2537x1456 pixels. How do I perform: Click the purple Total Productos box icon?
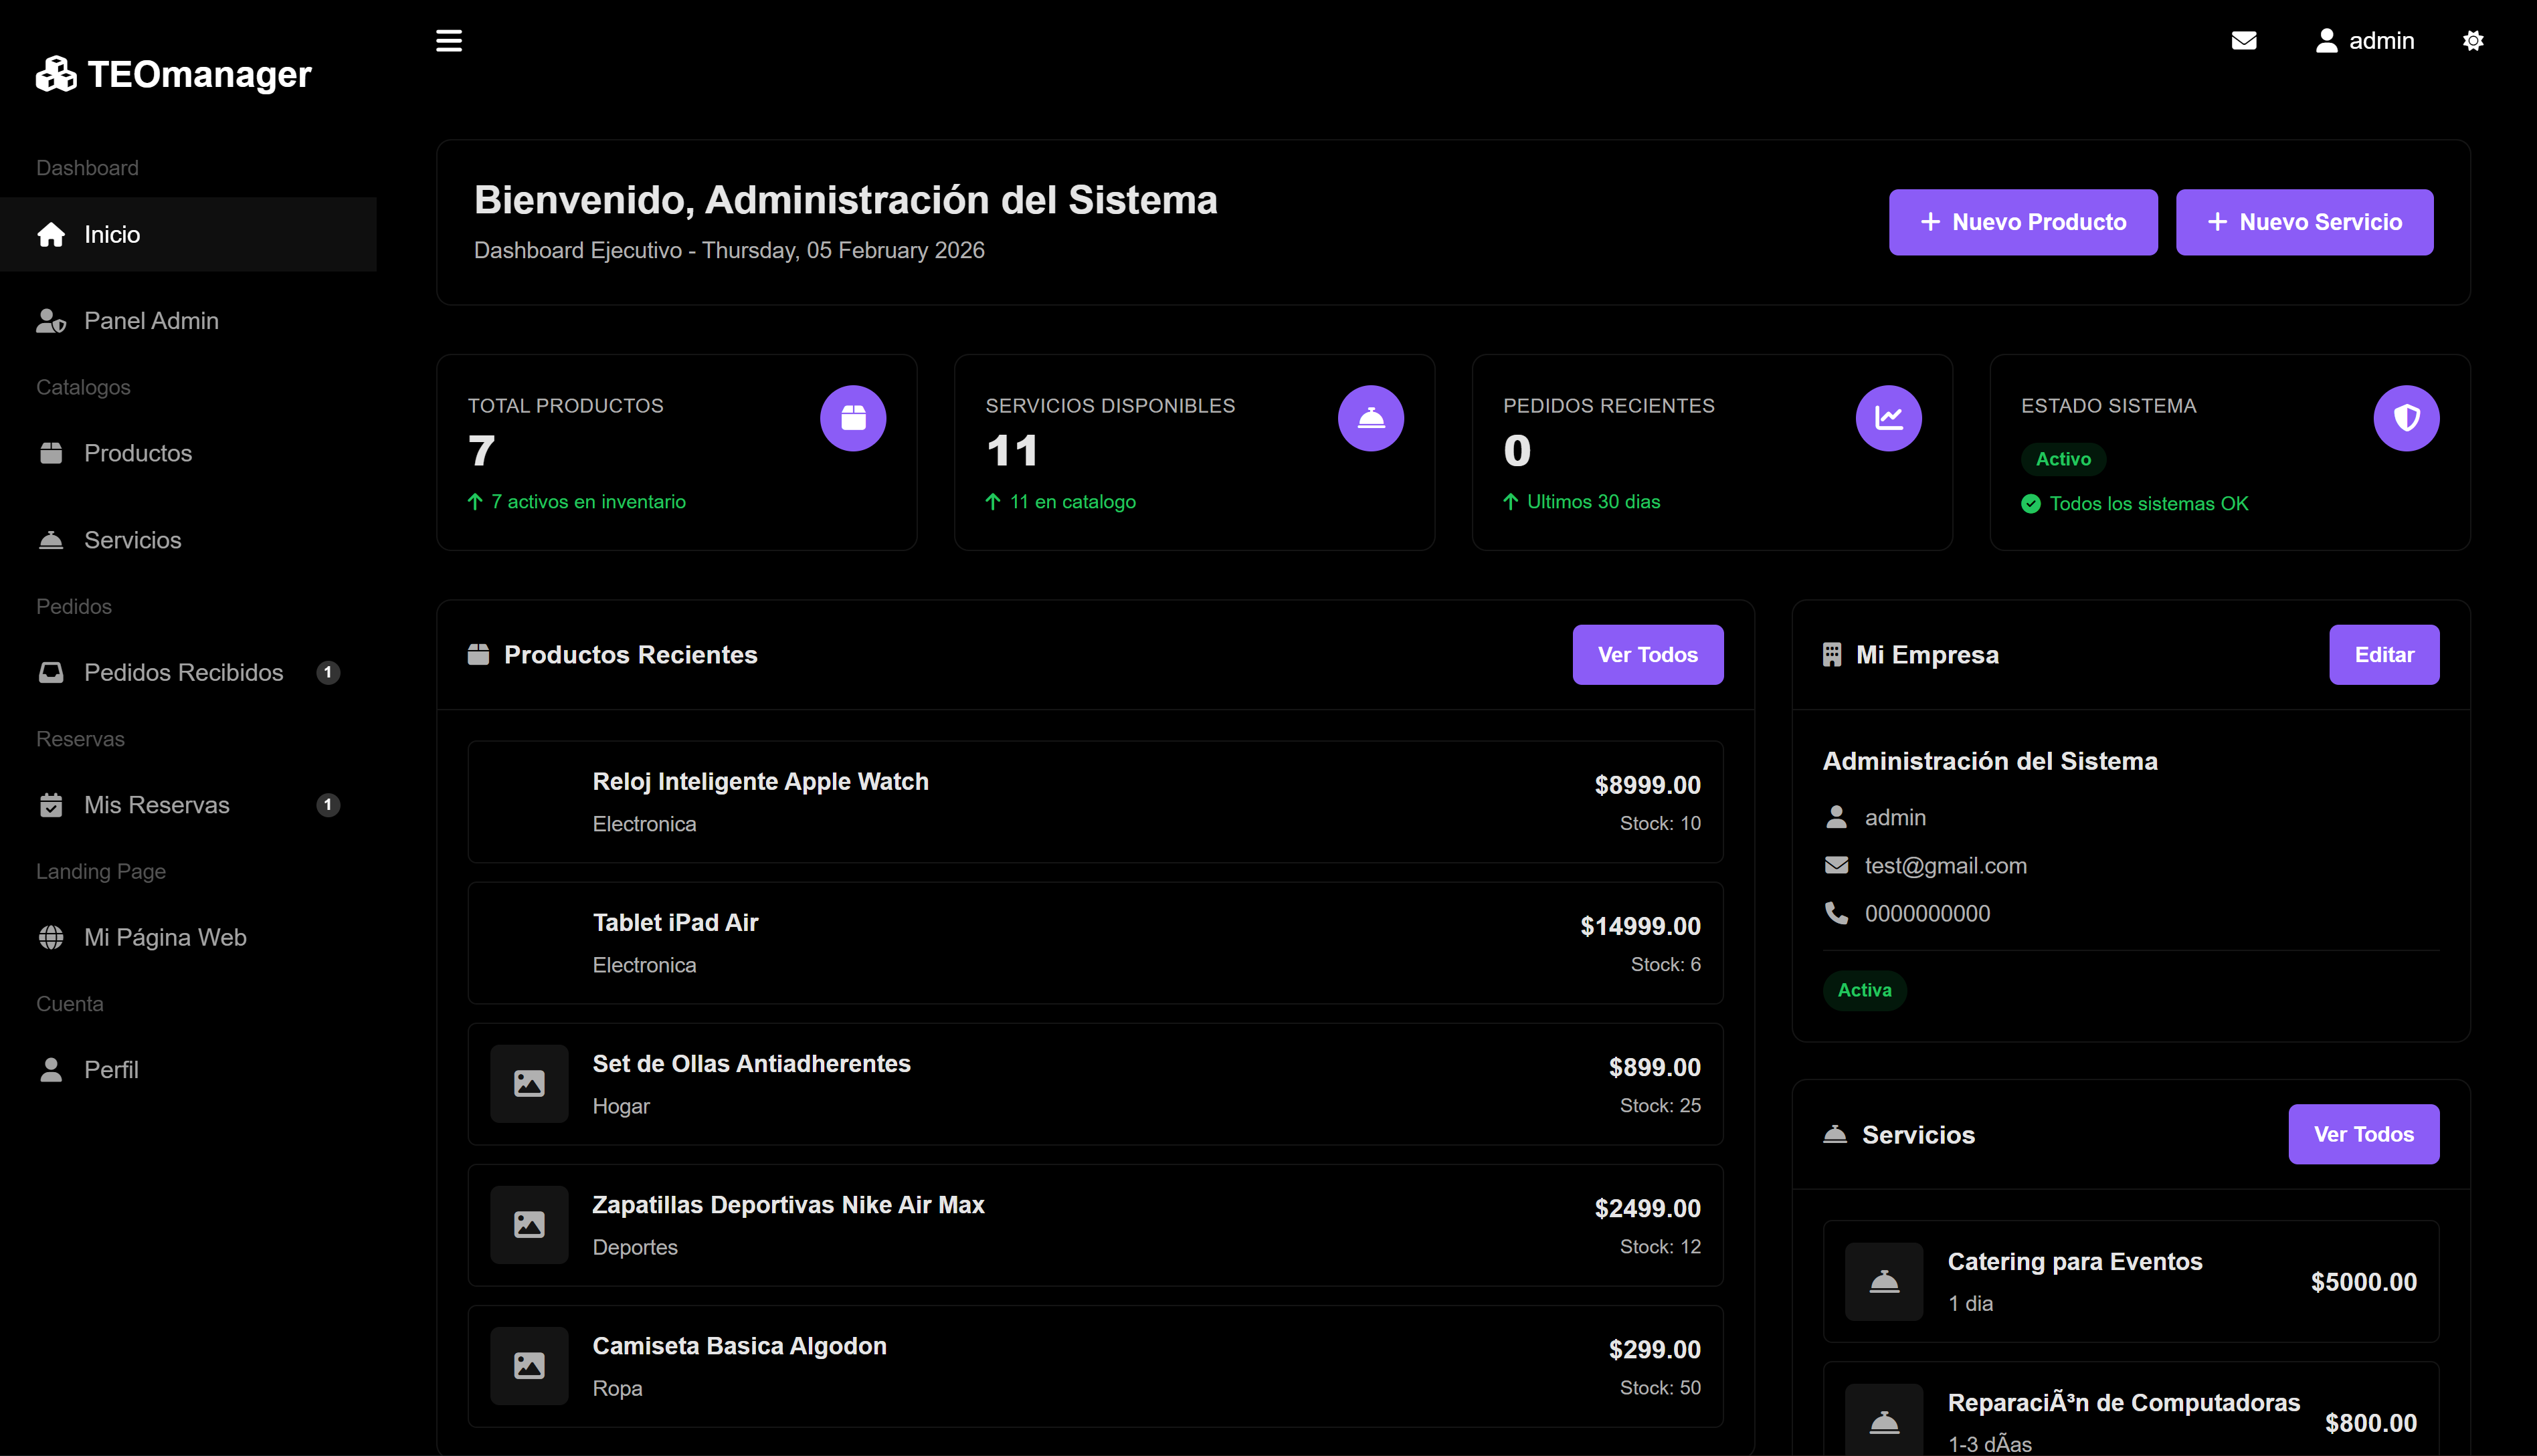click(x=852, y=418)
